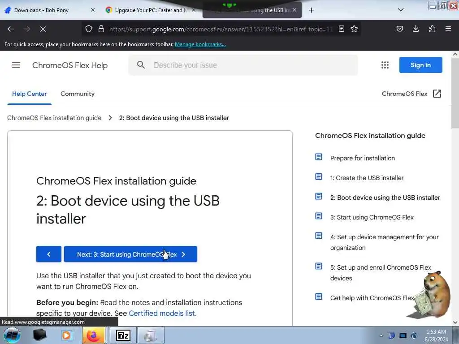459x344 pixels.
Task: Open 3: Start using ChromeOS Flex sidebar link
Action: click(x=372, y=217)
